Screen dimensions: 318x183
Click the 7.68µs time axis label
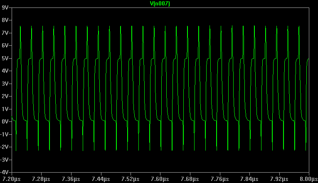point(190,179)
